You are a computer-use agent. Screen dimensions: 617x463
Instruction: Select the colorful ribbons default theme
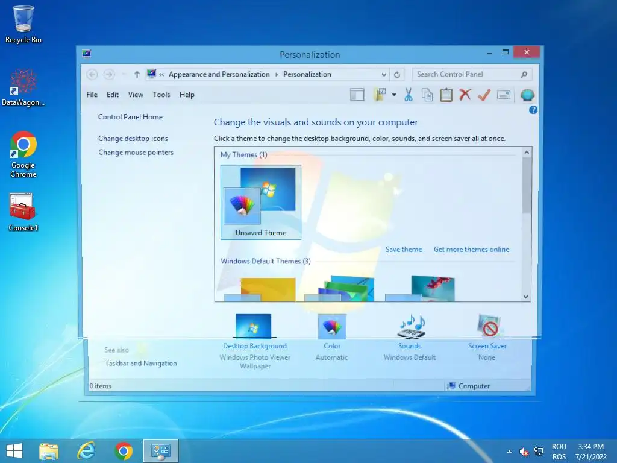[x=340, y=289]
